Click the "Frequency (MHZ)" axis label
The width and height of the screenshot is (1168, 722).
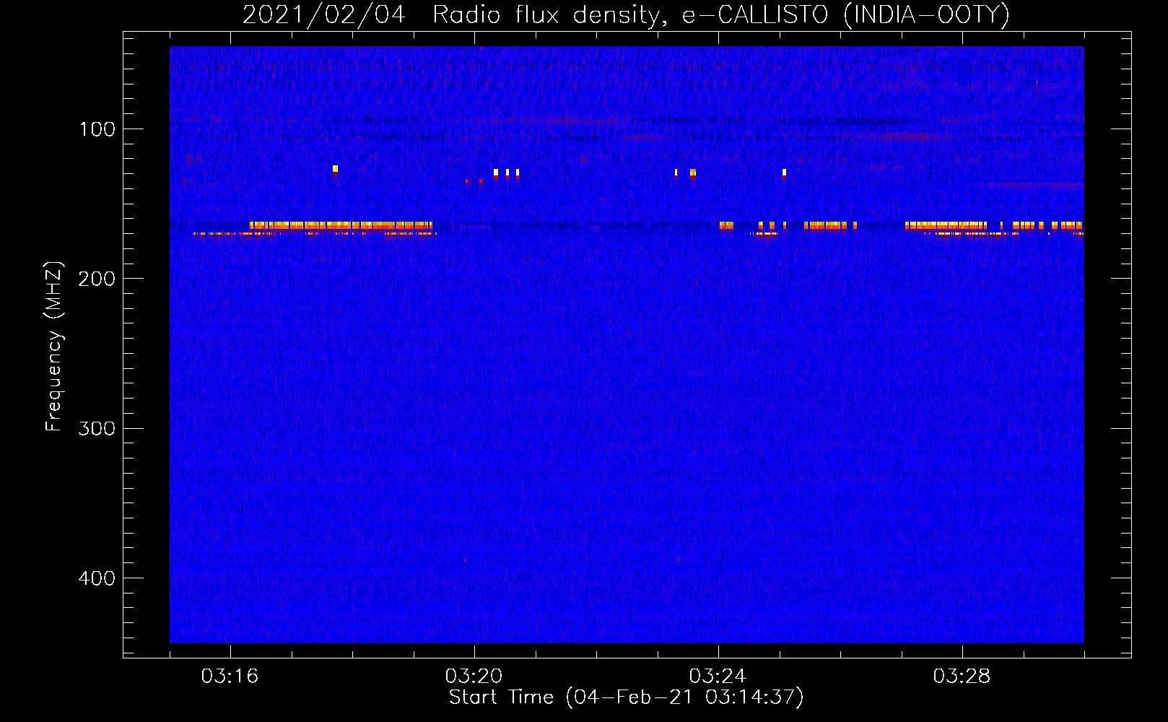pyautogui.click(x=54, y=347)
